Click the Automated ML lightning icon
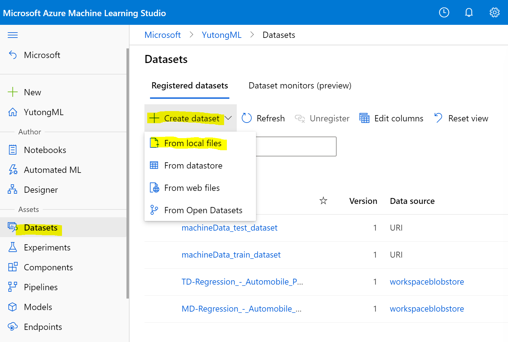Viewport: 508px width, 342px height. tap(13, 170)
